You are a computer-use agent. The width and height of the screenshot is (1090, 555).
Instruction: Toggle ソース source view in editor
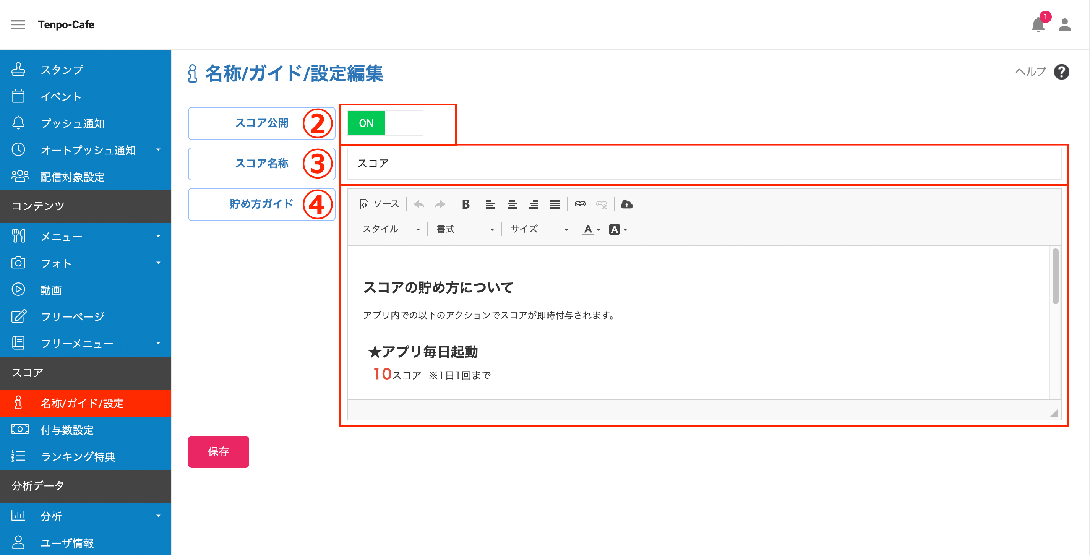(x=379, y=204)
